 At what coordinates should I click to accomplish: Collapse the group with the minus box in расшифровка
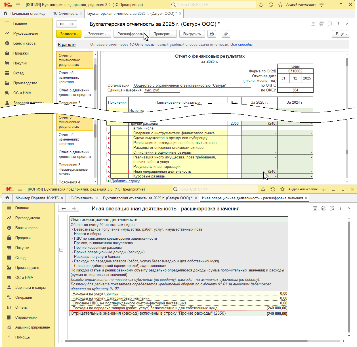(61, 250)
